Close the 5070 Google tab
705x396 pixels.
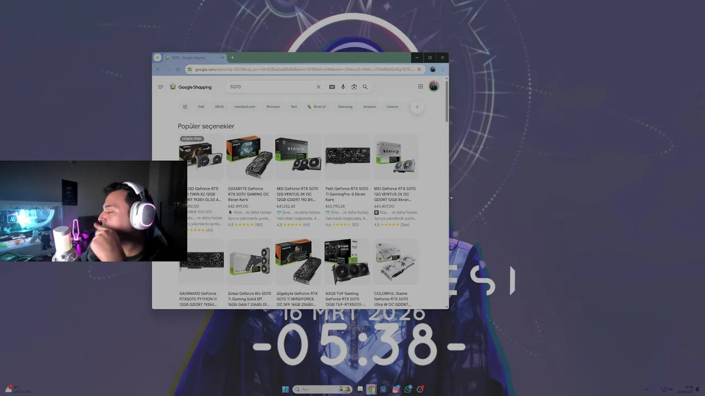(223, 57)
